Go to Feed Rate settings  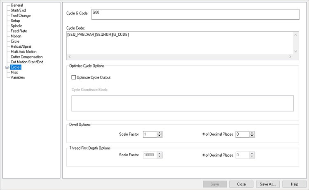(19, 31)
